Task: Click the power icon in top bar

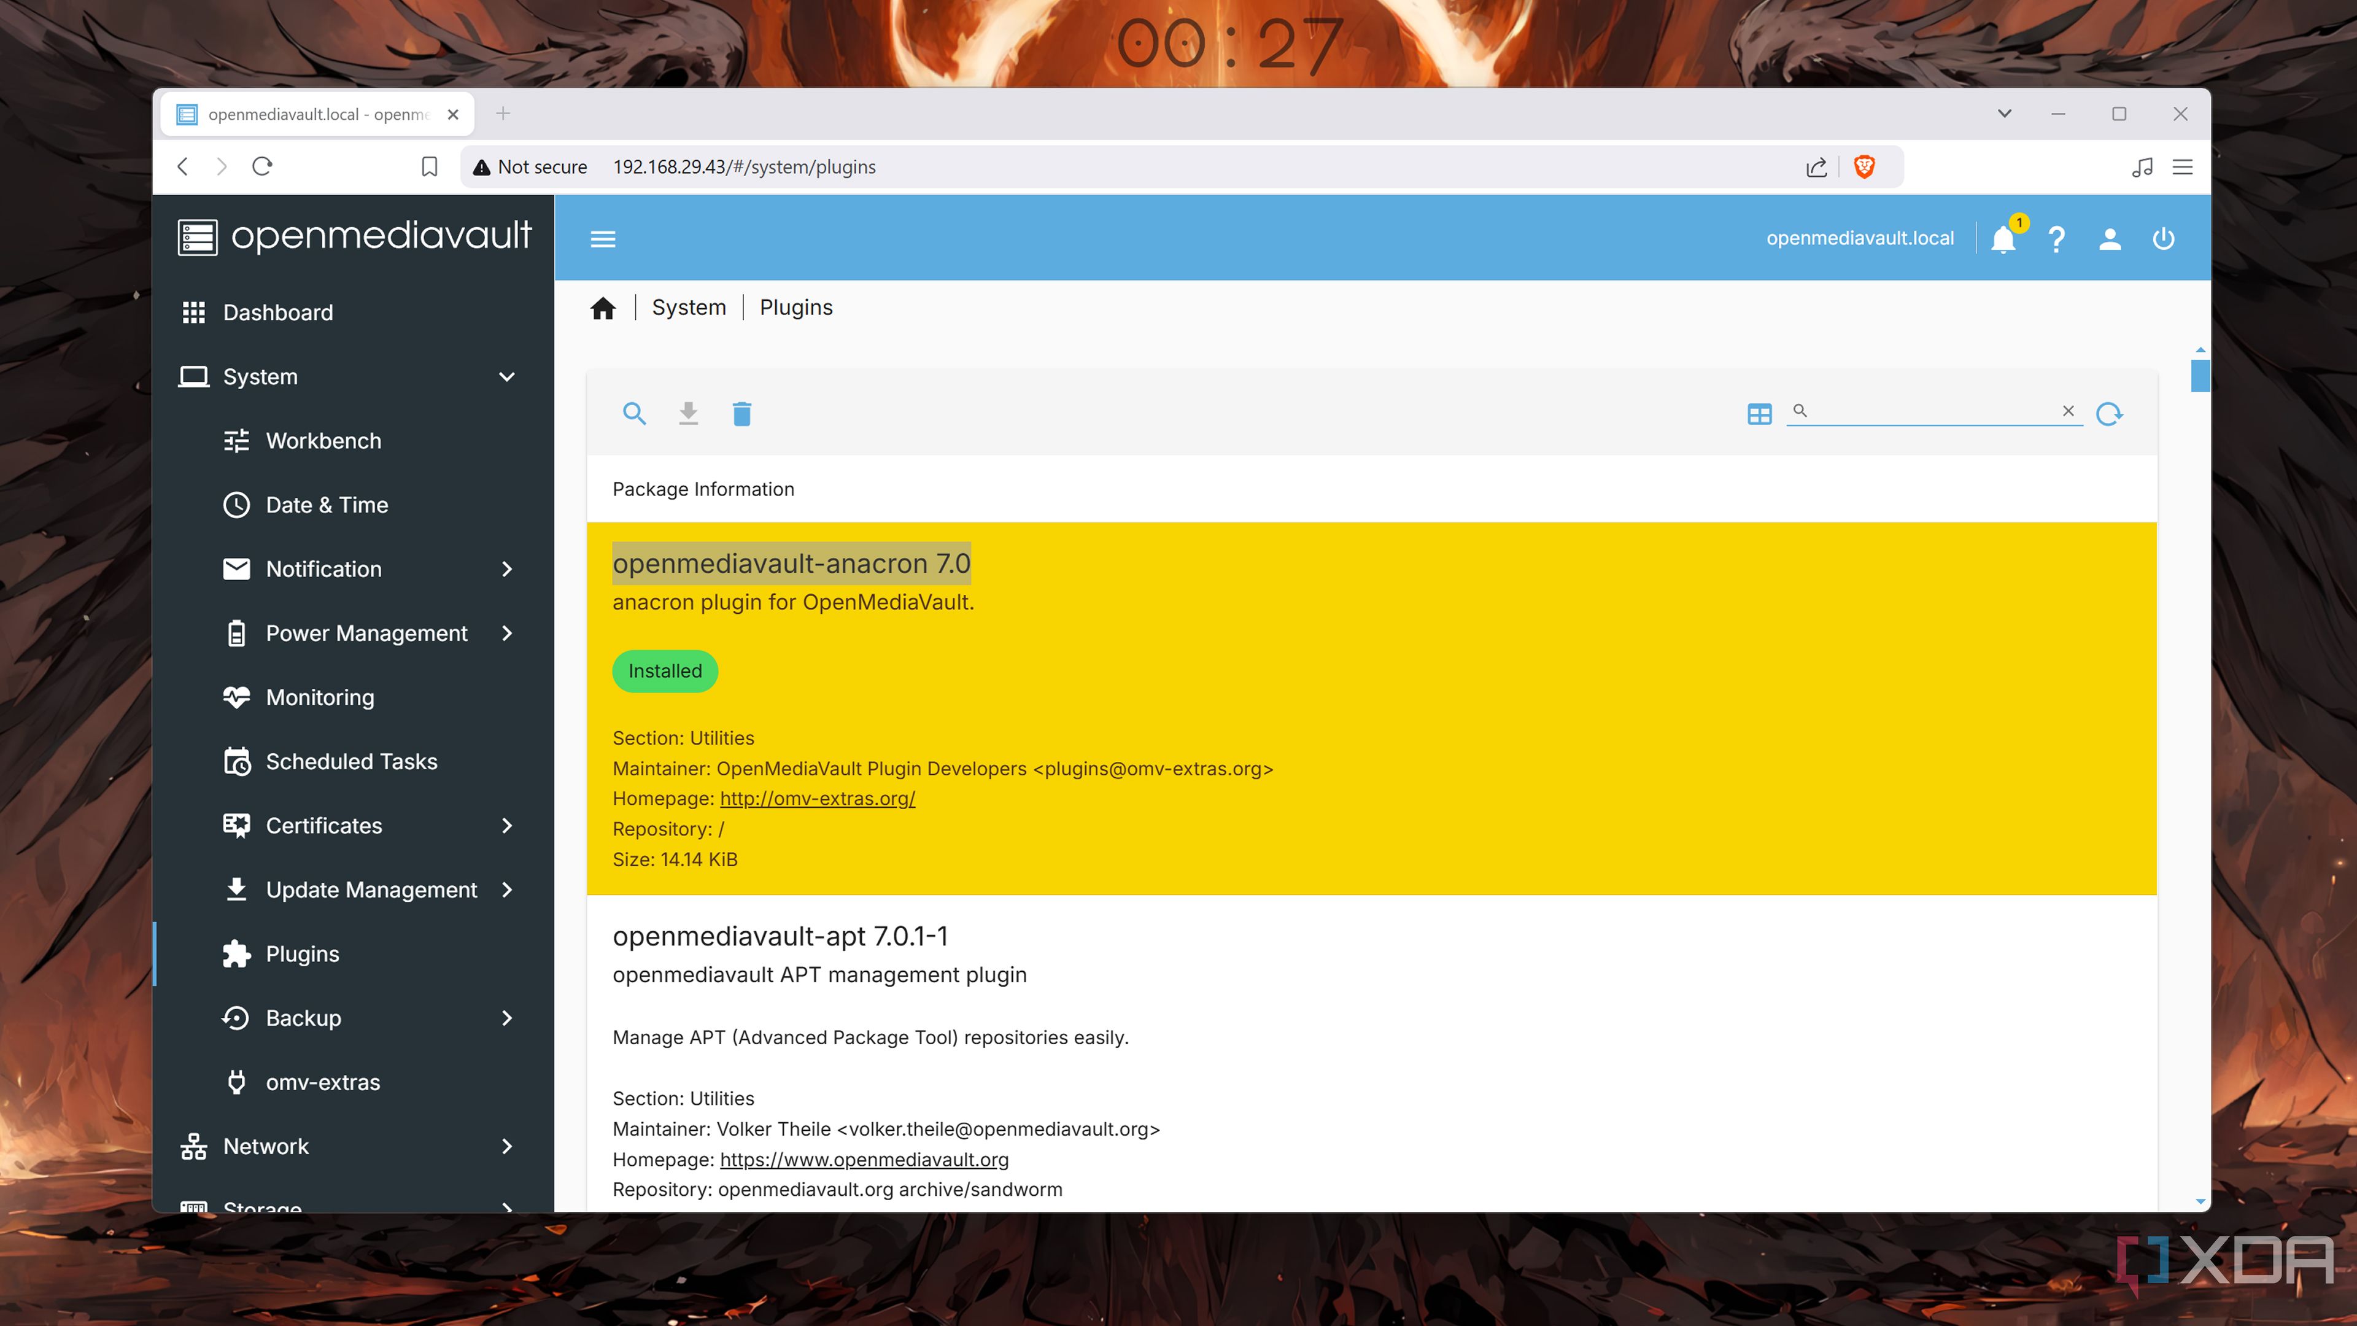Action: (x=2163, y=239)
